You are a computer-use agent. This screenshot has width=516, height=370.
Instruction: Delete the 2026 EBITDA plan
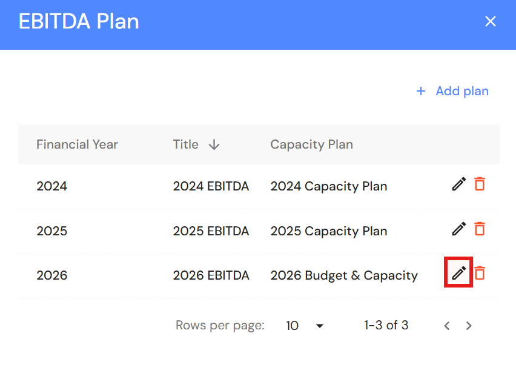[x=480, y=273]
